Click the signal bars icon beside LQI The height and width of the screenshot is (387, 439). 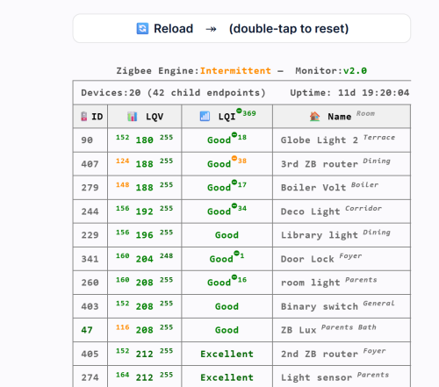click(x=205, y=117)
